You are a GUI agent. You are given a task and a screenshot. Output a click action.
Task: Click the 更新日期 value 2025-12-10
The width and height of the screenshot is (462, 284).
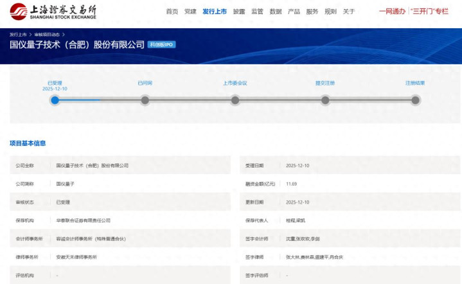[298, 202]
